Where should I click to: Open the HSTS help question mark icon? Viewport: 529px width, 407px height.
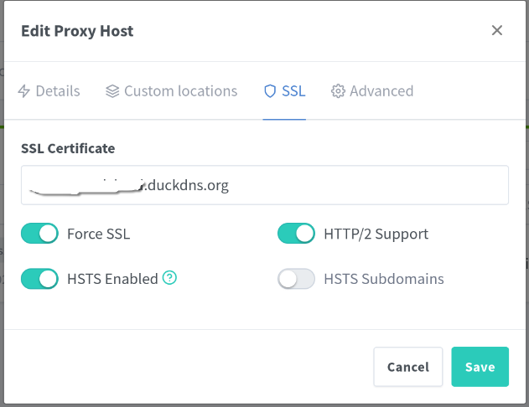(x=169, y=278)
